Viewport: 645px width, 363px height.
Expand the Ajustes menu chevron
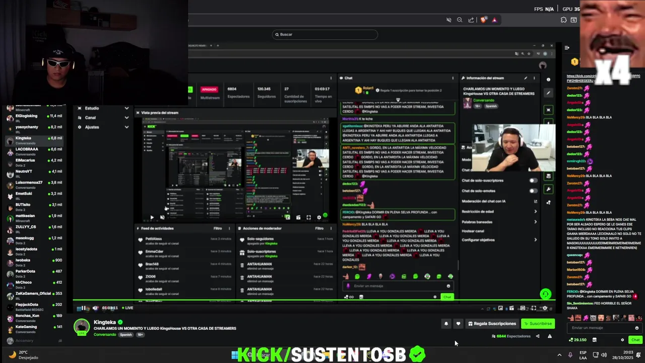(x=126, y=127)
